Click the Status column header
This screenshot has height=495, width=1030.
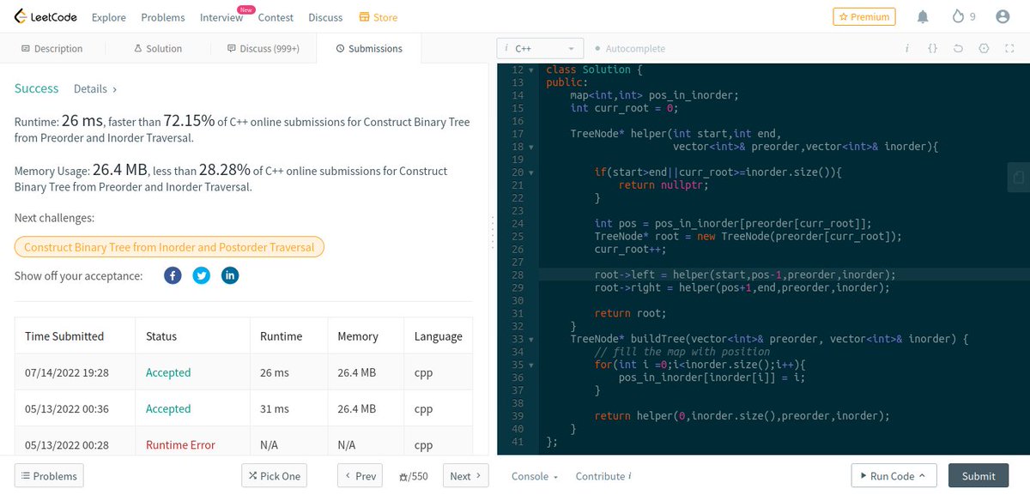[x=192, y=336]
